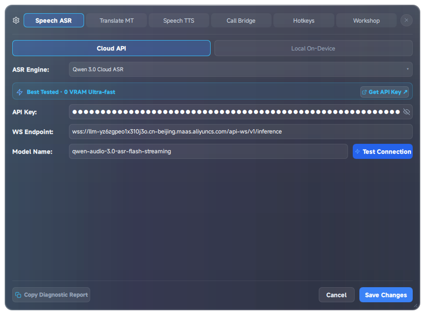The width and height of the screenshot is (425, 315).
Task: Click the API Key label
Action: [x=25, y=112]
